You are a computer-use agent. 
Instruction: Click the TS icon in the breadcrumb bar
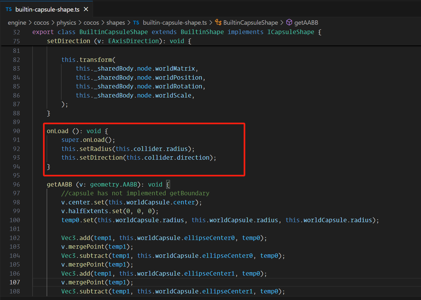point(136,22)
